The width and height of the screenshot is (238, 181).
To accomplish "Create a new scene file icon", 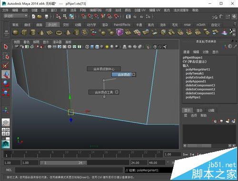I will click(x=33, y=16).
